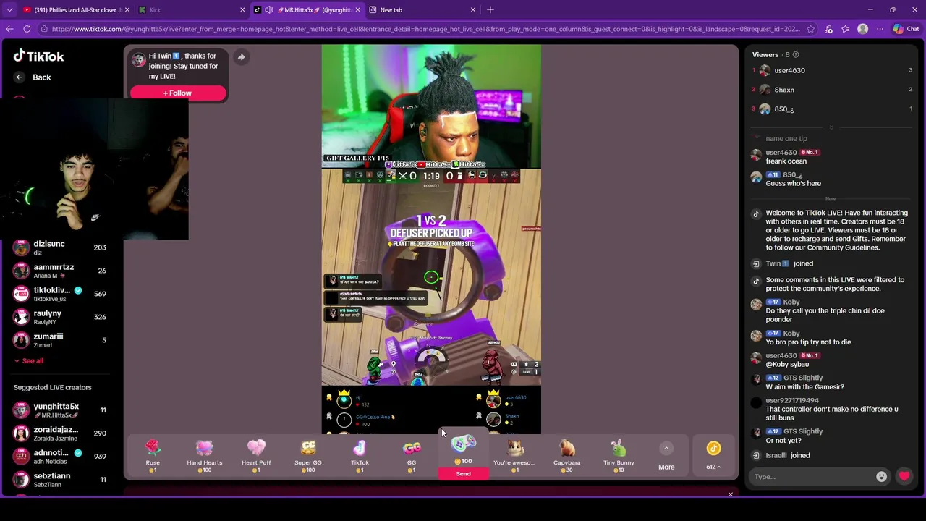
Task: Send the selected game controller gift
Action: tap(463, 474)
